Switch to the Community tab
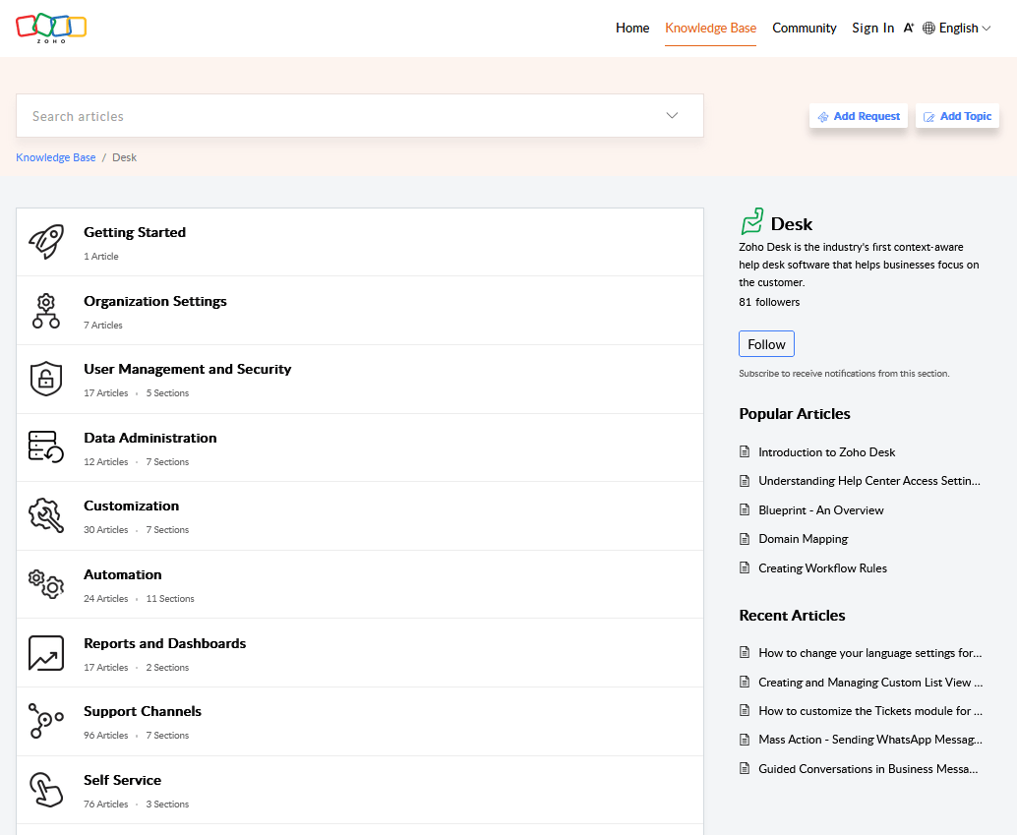The height and width of the screenshot is (835, 1017). click(805, 28)
